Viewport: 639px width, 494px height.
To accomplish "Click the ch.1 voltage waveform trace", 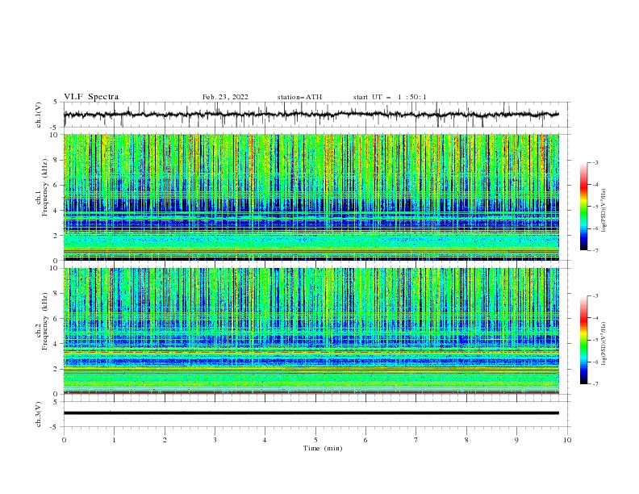I will coord(311,115).
